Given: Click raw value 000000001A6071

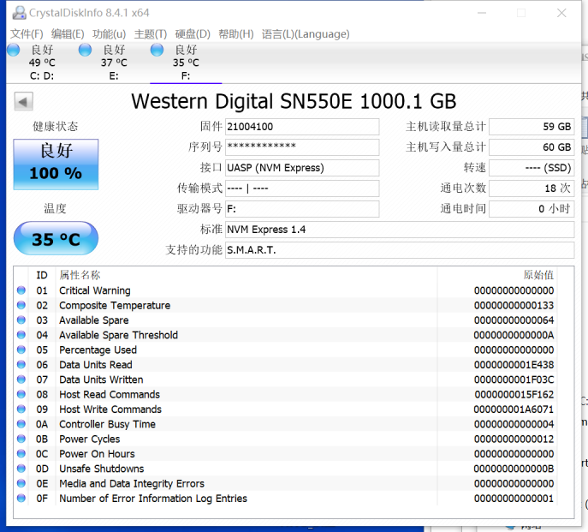Looking at the screenshot, I should point(514,409).
